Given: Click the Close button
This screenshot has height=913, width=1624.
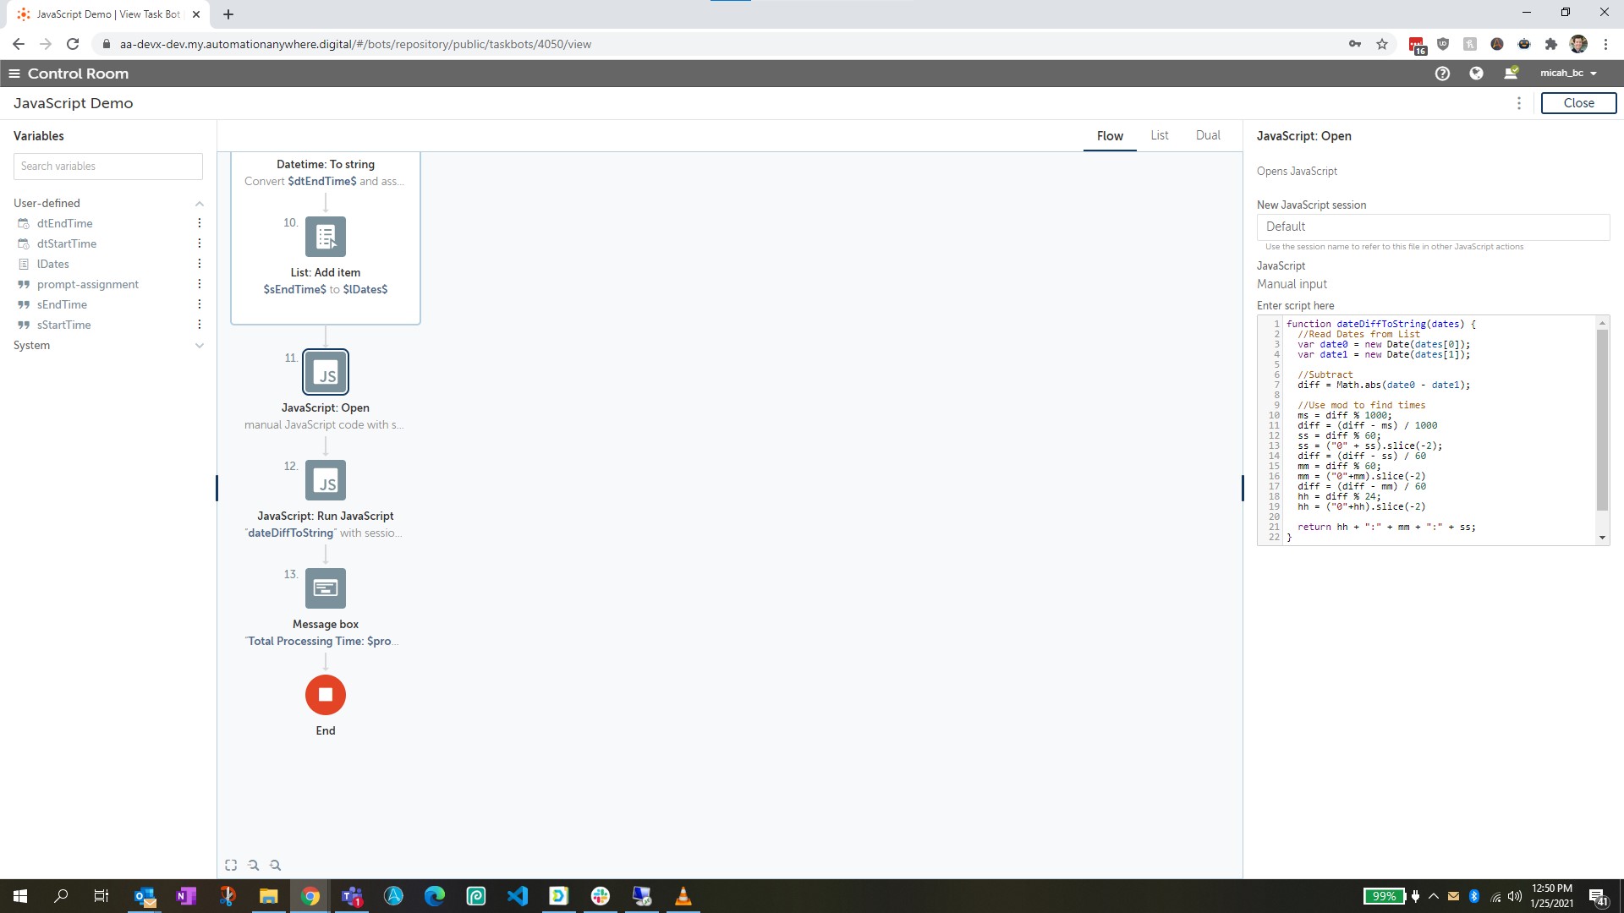Looking at the screenshot, I should pyautogui.click(x=1578, y=103).
